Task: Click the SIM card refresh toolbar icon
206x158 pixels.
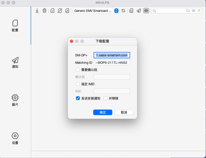Action: (x=131, y=11)
